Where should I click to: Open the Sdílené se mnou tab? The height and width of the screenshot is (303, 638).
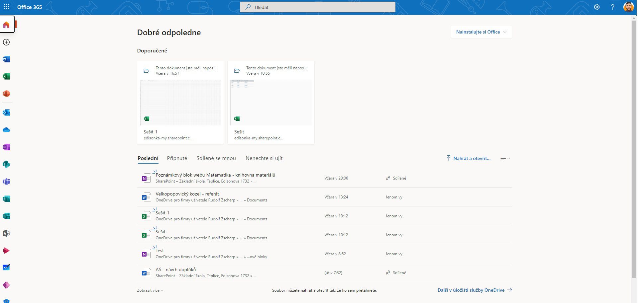click(x=216, y=158)
